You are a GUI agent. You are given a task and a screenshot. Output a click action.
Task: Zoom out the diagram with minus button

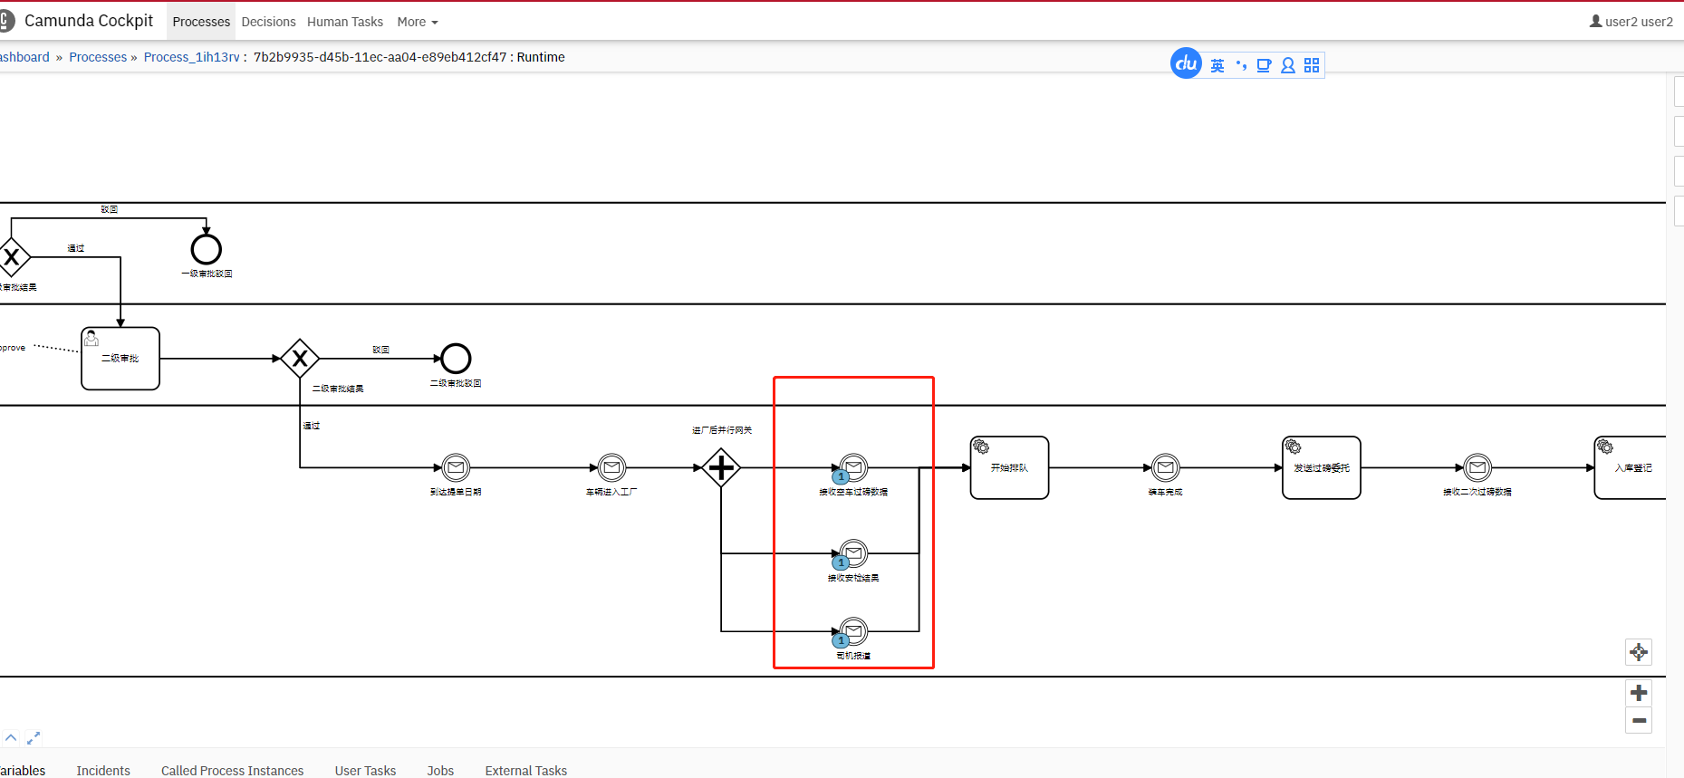[1639, 721]
